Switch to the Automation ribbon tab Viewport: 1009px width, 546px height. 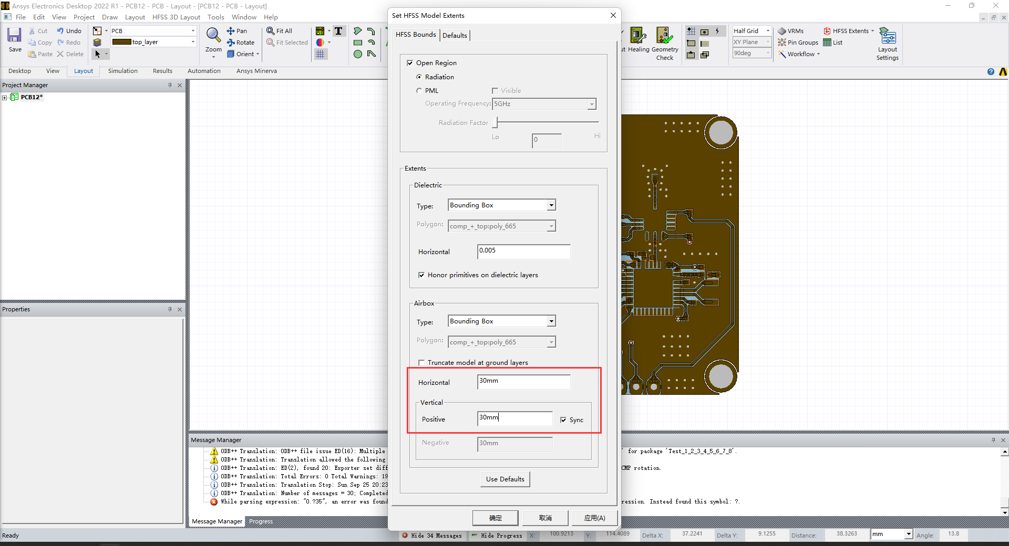[x=204, y=71]
